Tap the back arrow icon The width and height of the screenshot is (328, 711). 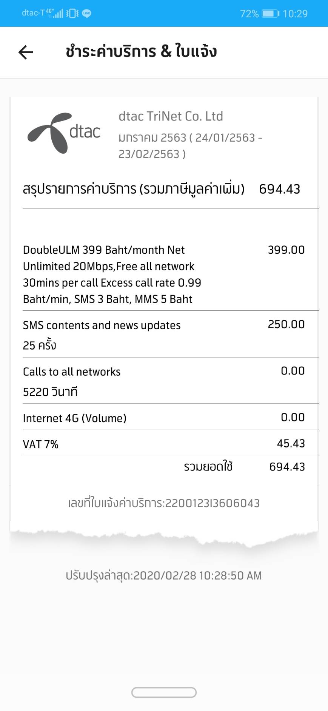coord(26,52)
